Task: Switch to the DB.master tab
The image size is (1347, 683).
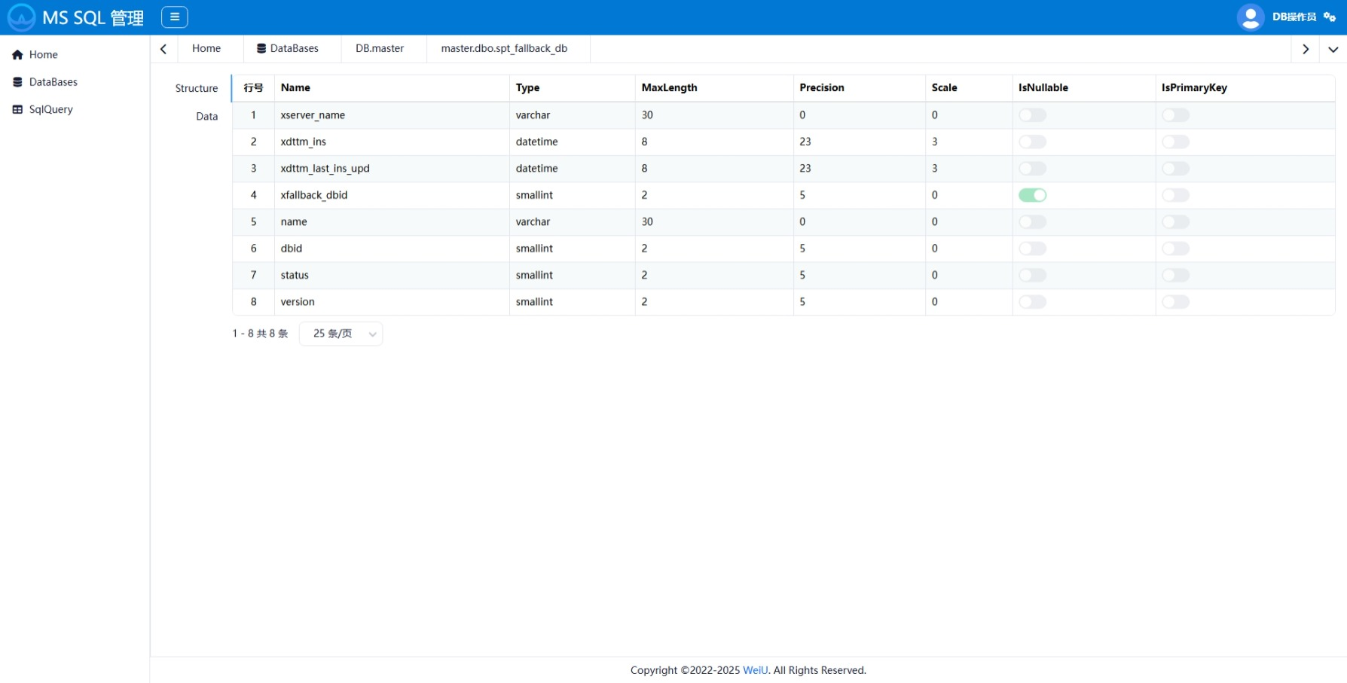Action: [380, 48]
